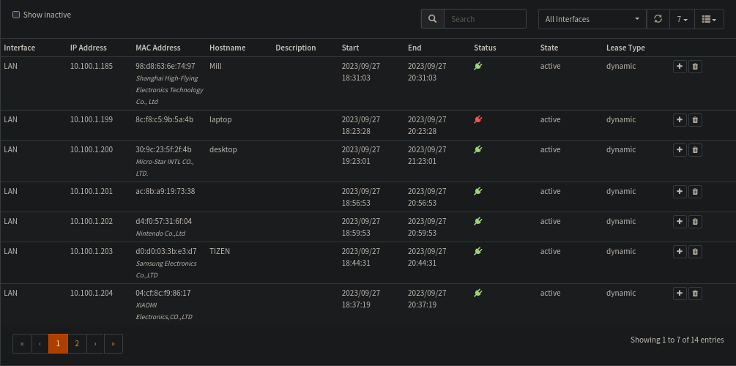Delete the TIZEN lease entry
Screen dimensions: 736x366
[x=696, y=252]
